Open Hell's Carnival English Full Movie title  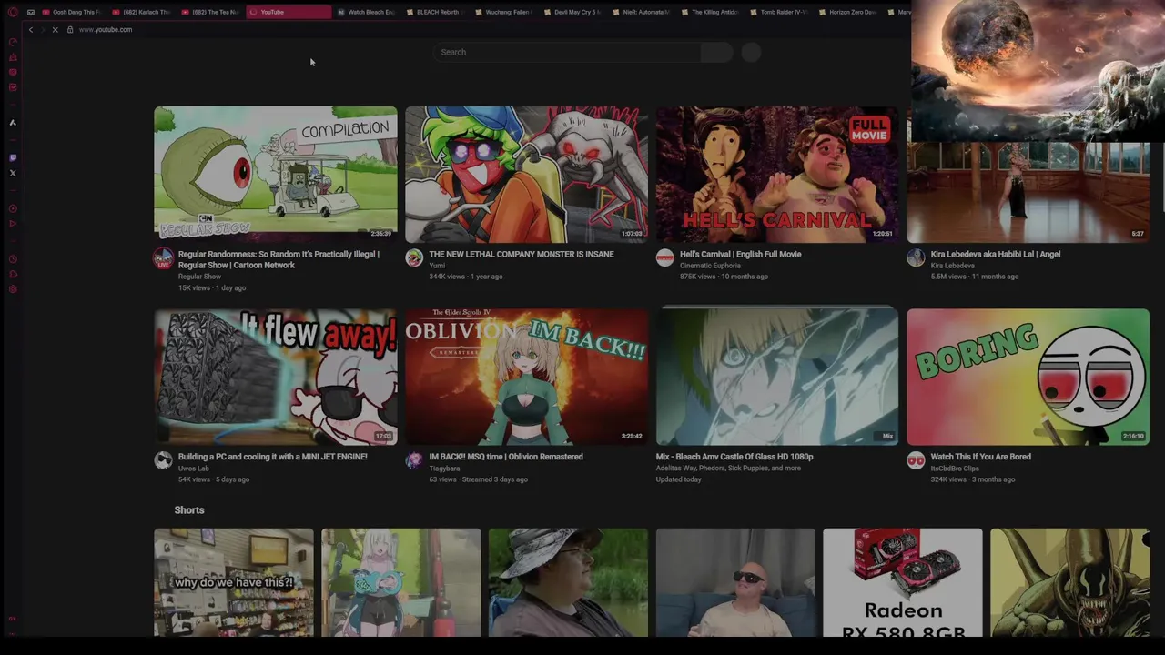tap(741, 255)
